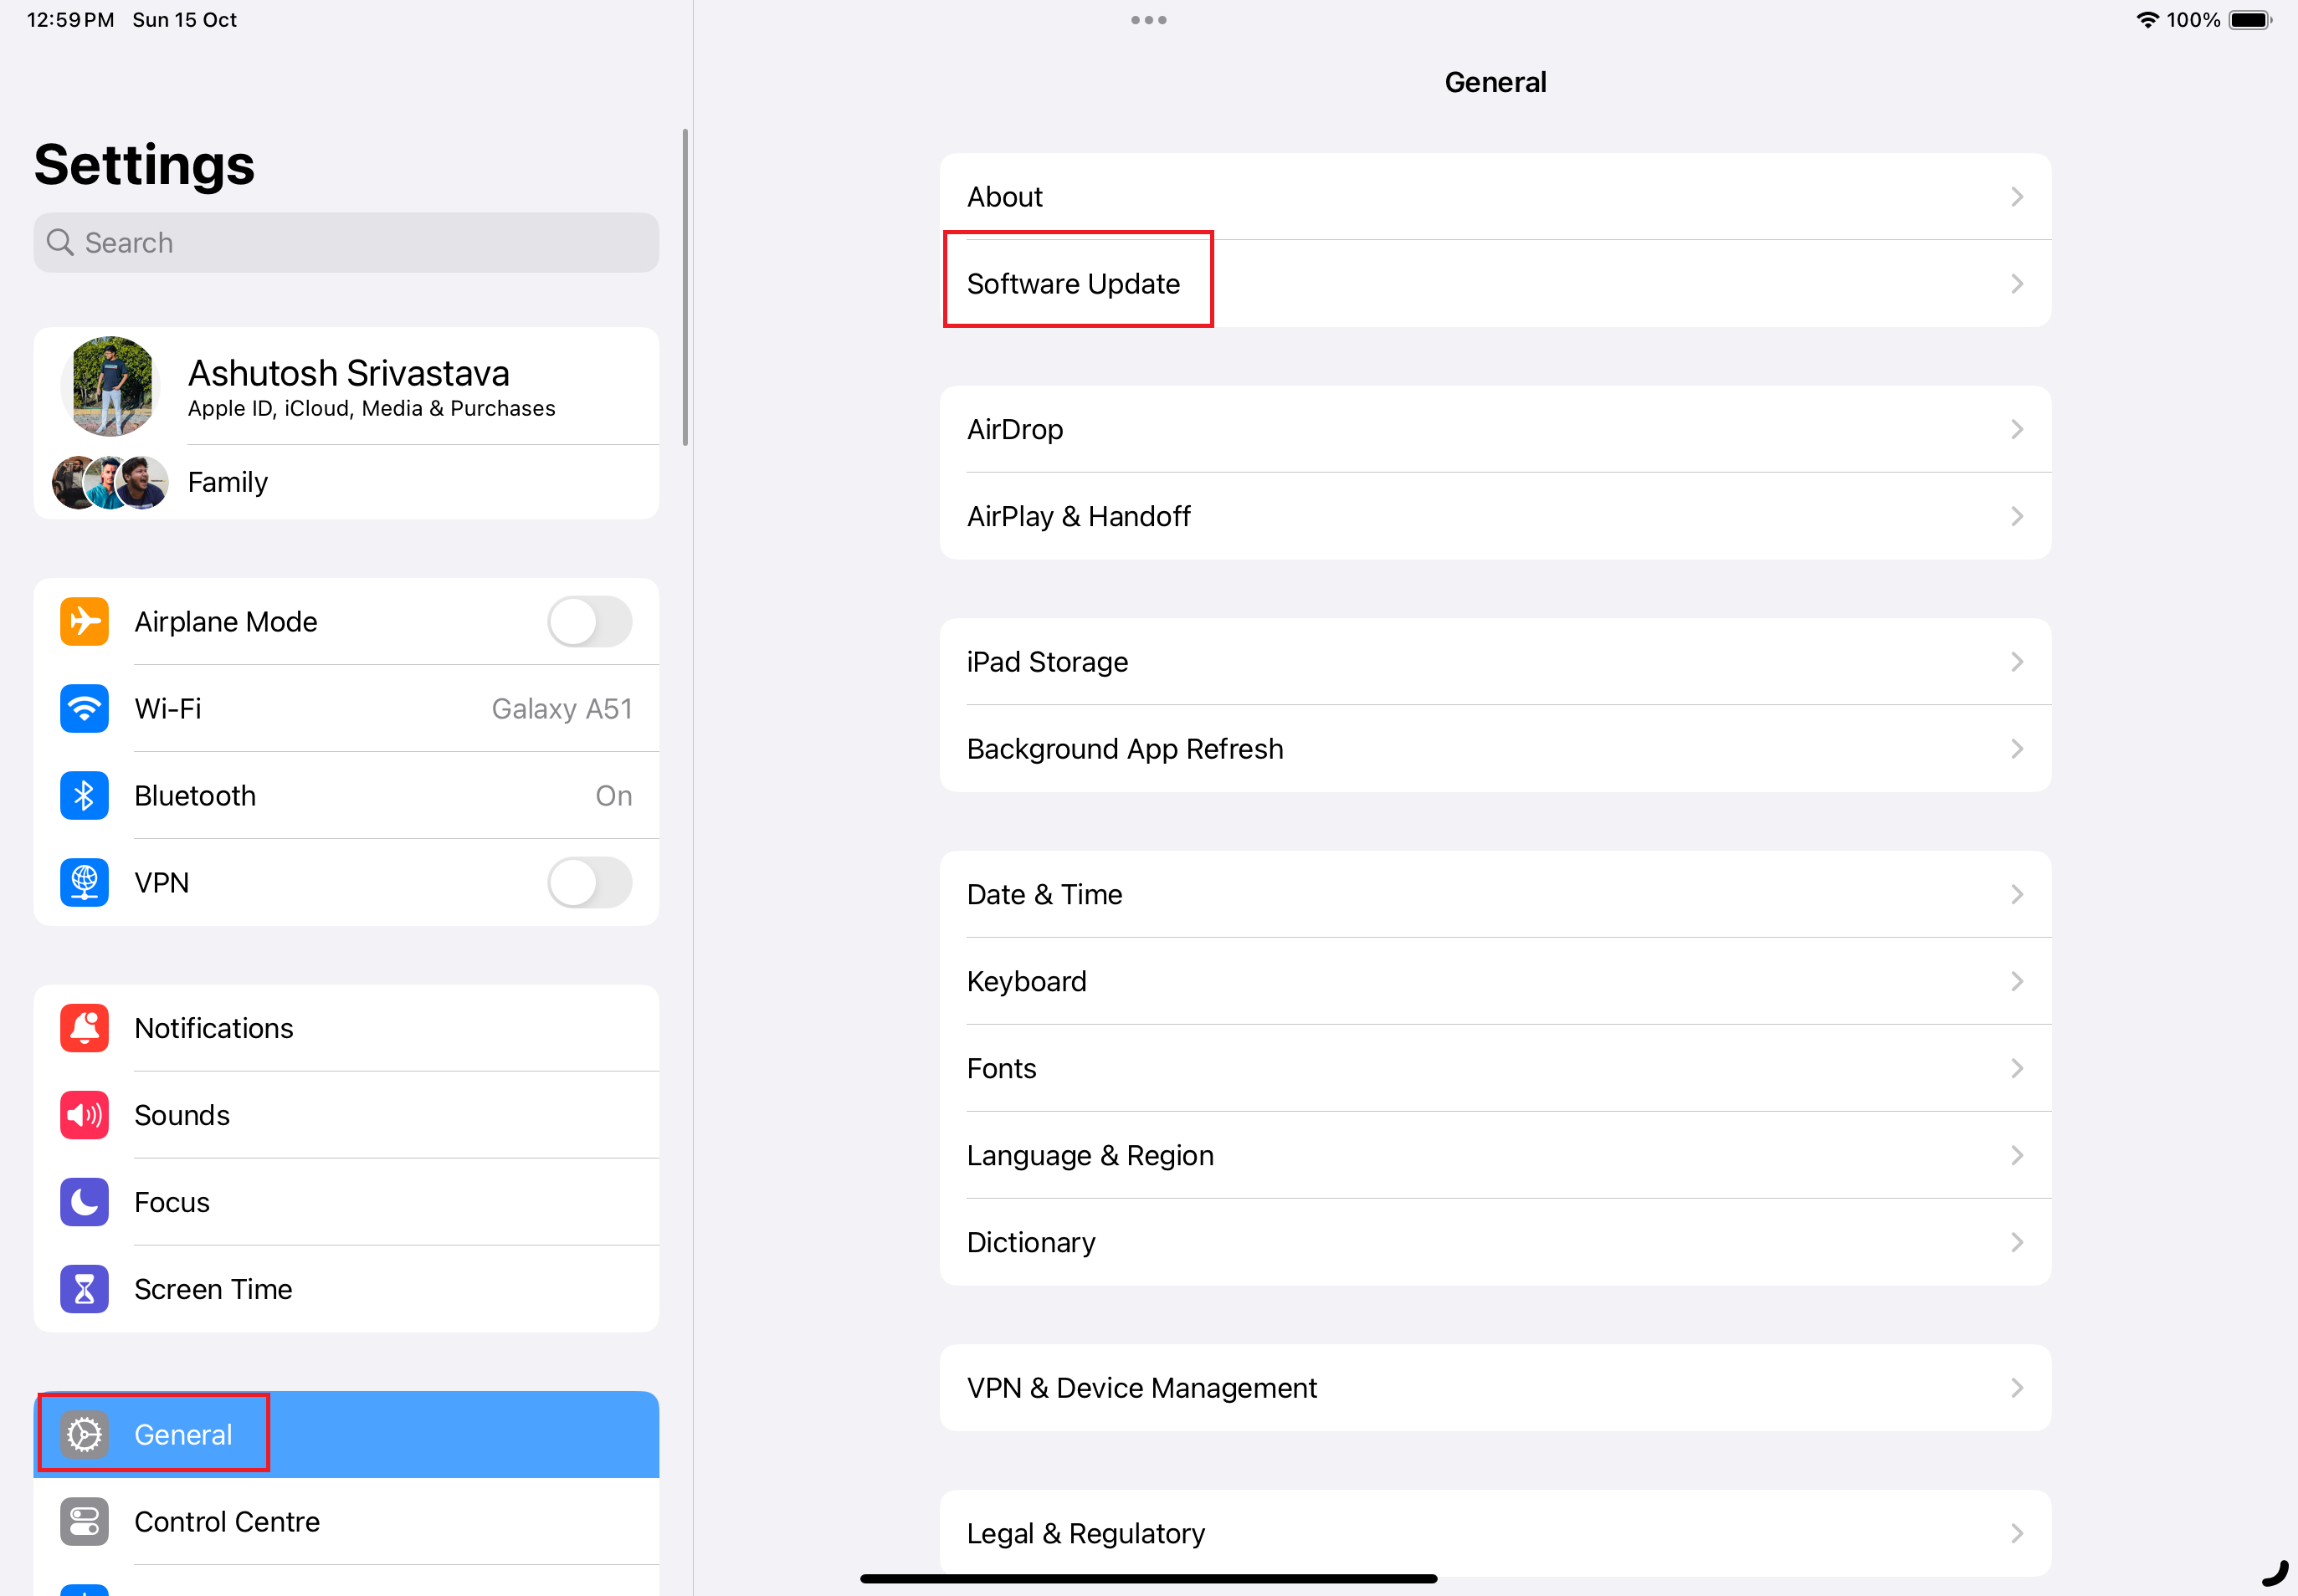Open Language & Region settings
Image resolution: width=2298 pixels, height=1596 pixels.
click(x=1495, y=1154)
